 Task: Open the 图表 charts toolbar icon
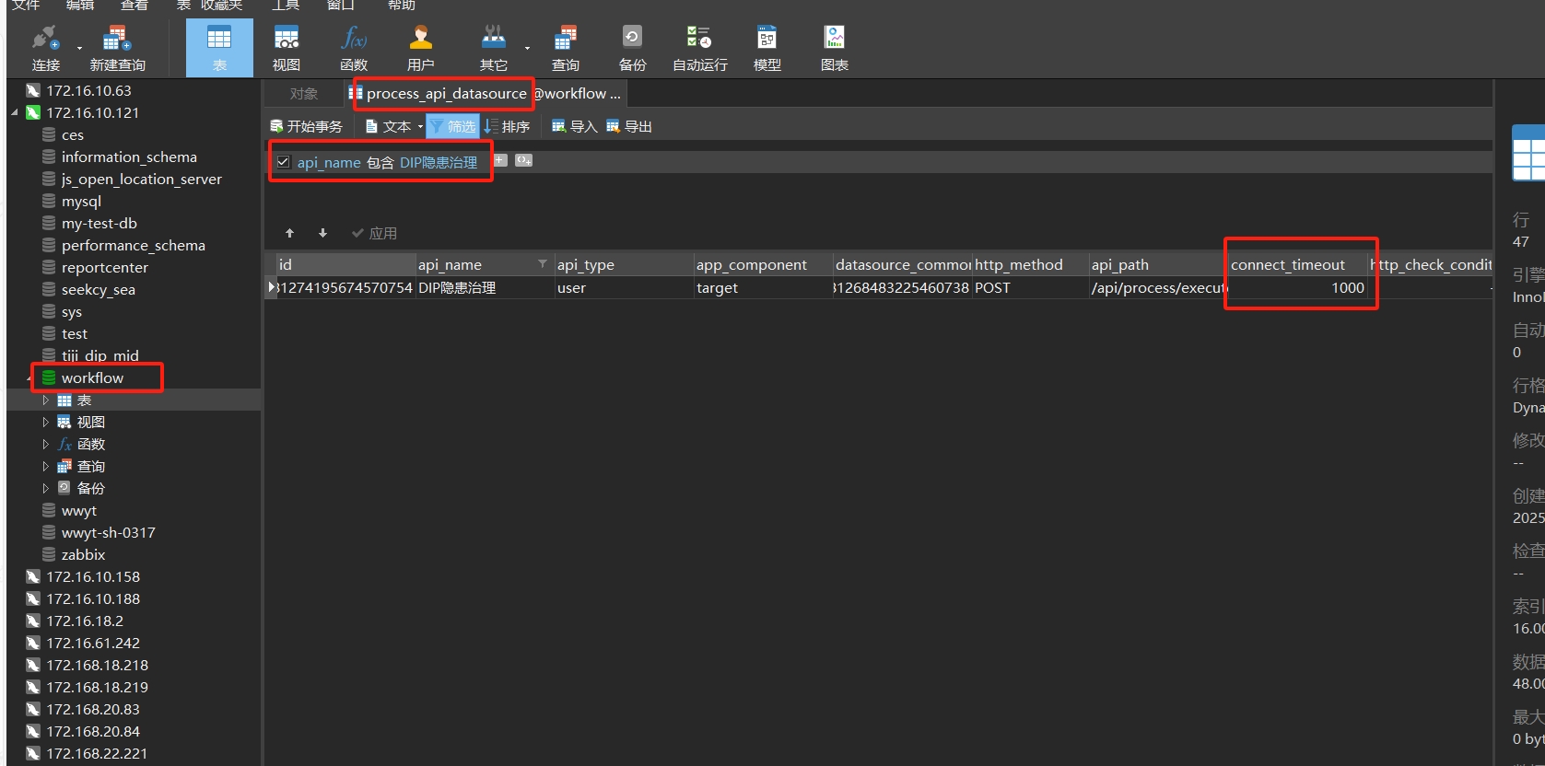coord(835,48)
